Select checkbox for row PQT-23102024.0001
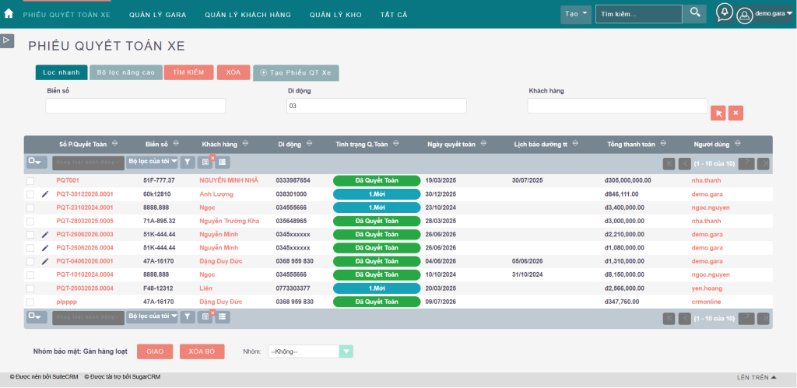Screen dimensions: 797x388 tap(30, 208)
